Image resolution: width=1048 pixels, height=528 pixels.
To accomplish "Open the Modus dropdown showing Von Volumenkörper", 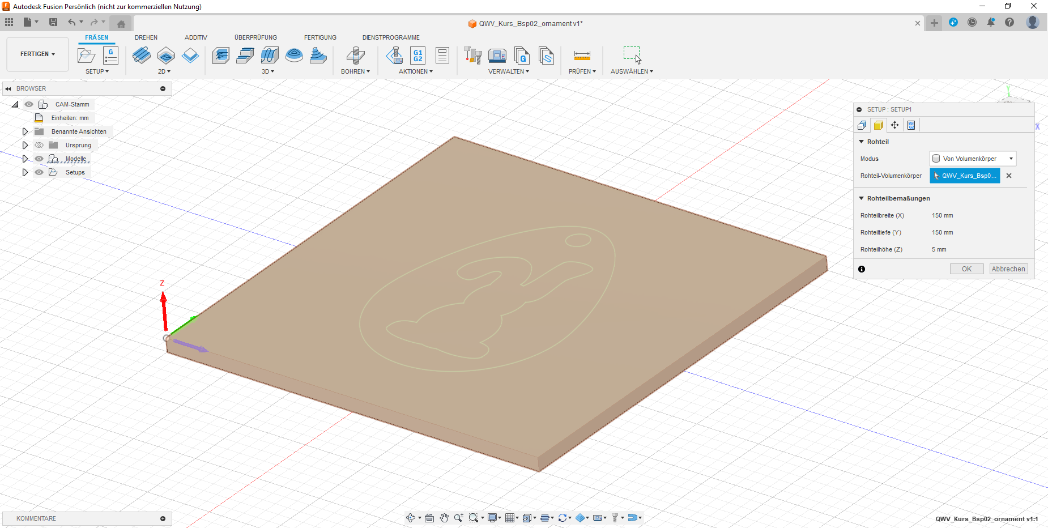I will (973, 159).
